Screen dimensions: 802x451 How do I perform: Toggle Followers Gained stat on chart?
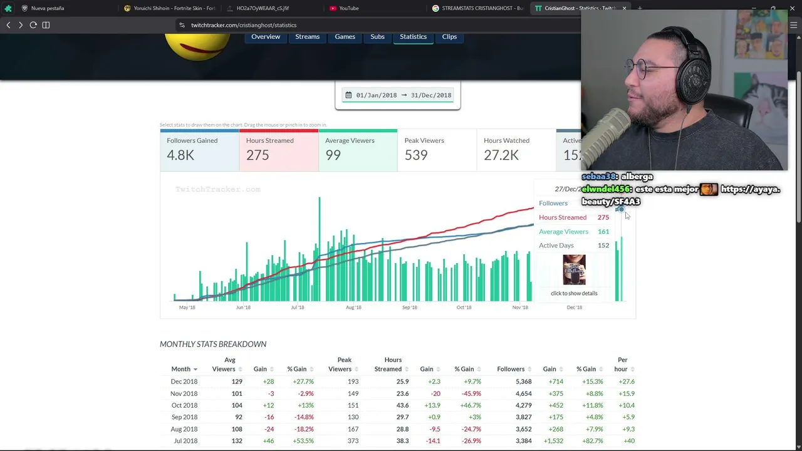[199, 150]
